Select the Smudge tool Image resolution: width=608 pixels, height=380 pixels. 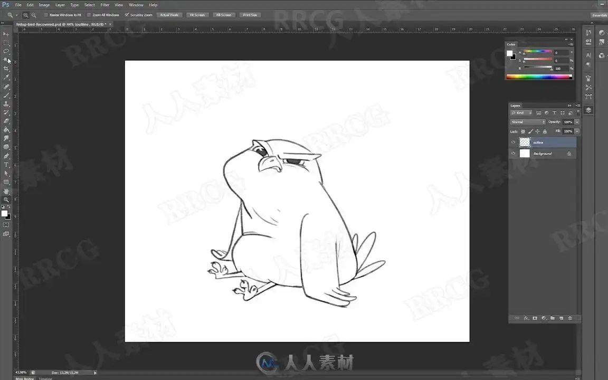coord(6,138)
